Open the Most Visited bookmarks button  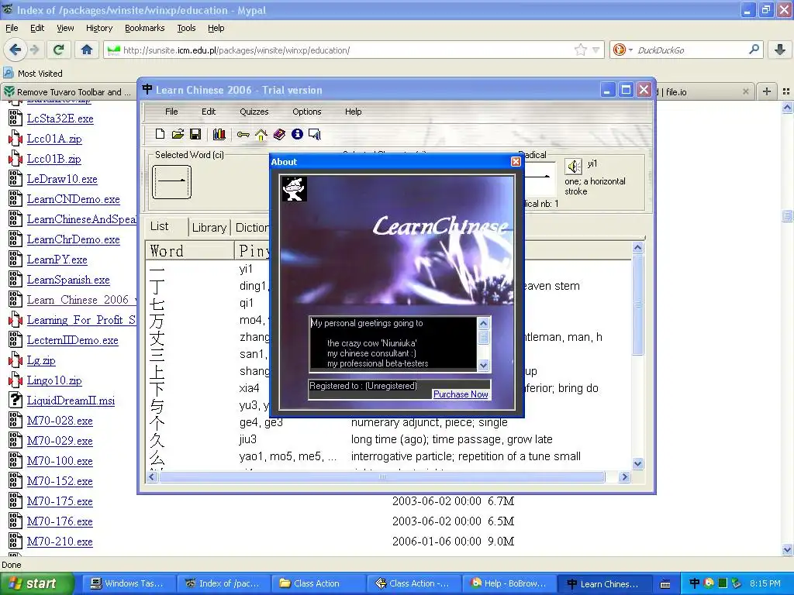[x=33, y=74]
